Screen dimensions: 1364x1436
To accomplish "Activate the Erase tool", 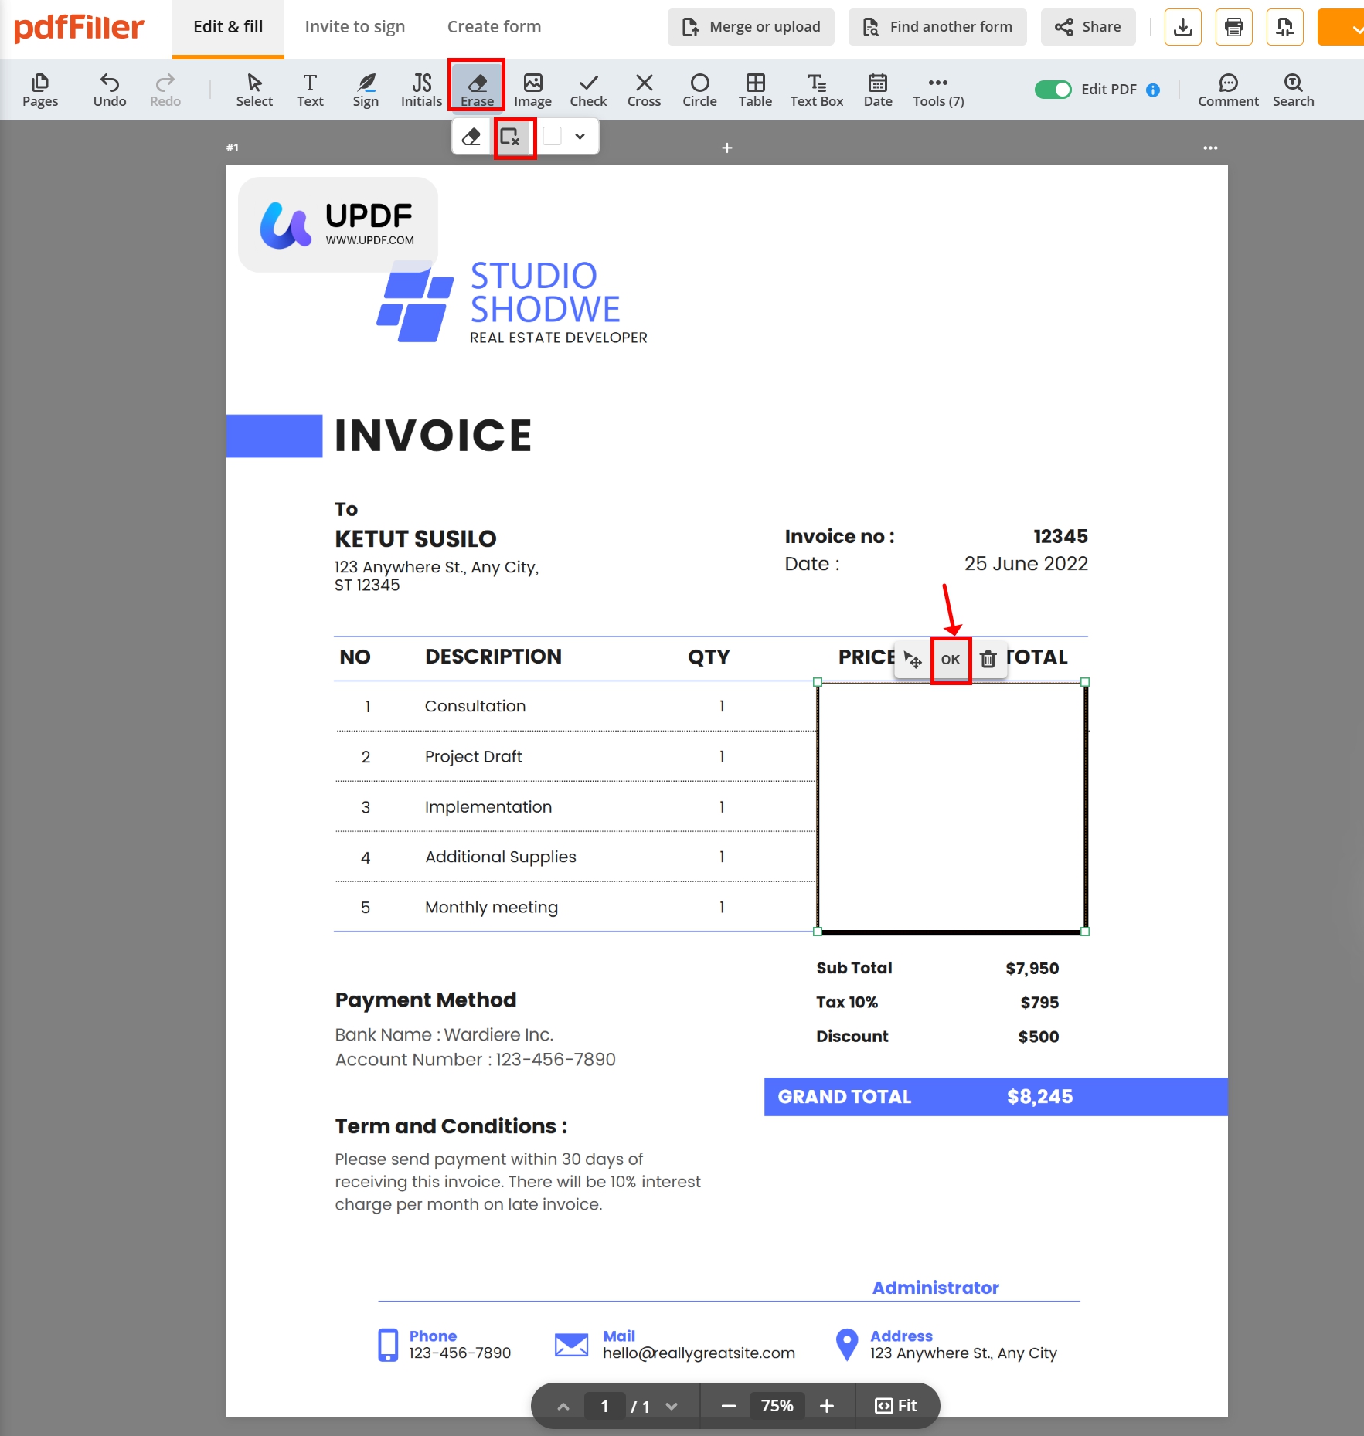I will coord(477,90).
